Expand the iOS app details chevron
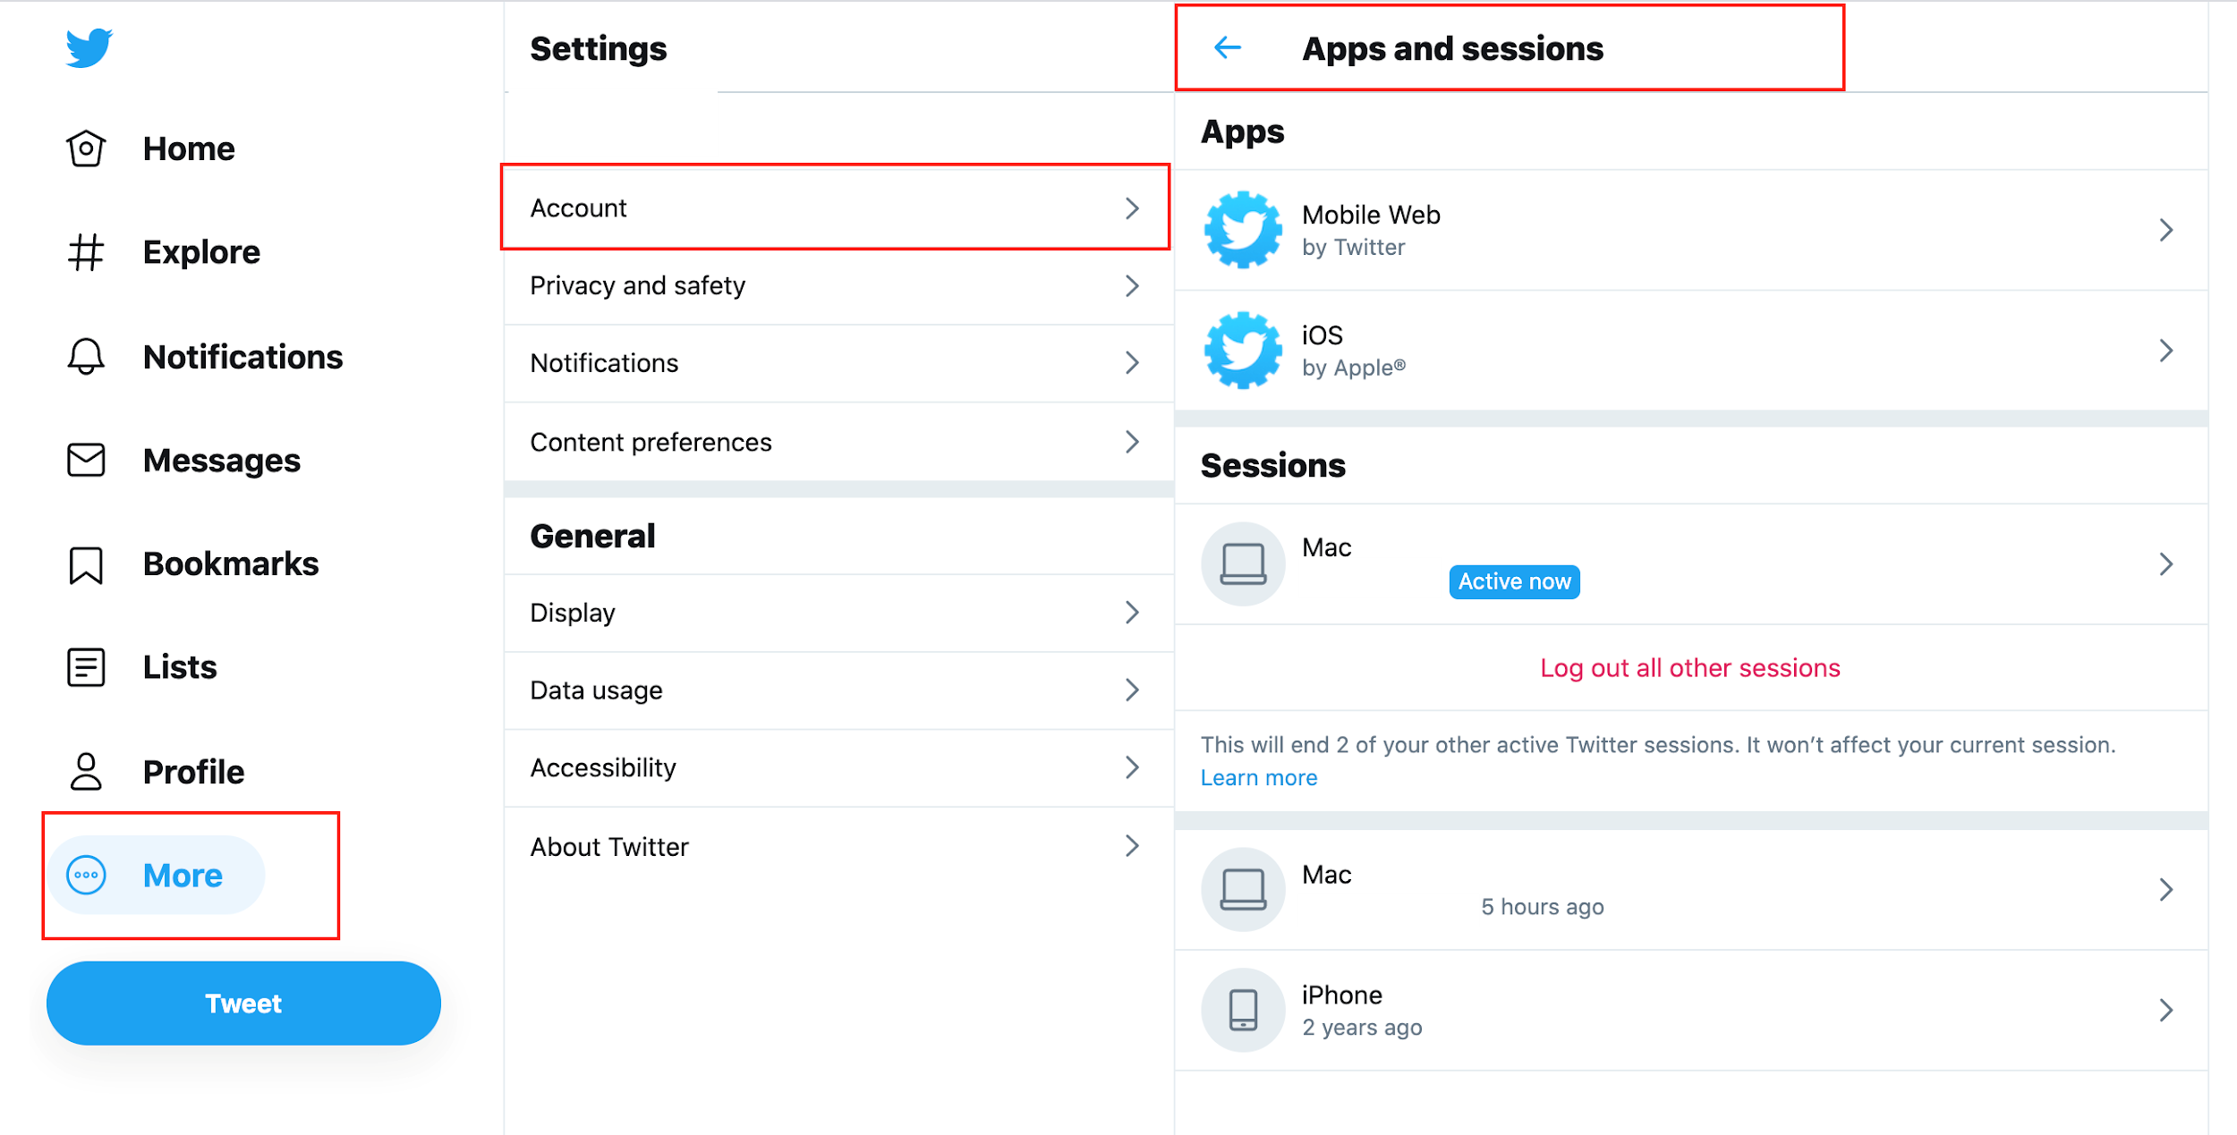Image resolution: width=2237 pixels, height=1135 pixels. click(x=2165, y=351)
